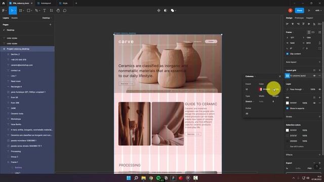Screen dimensions: 324x182
Task: Open the zoom level dropdown
Action: click(x=318, y=11)
